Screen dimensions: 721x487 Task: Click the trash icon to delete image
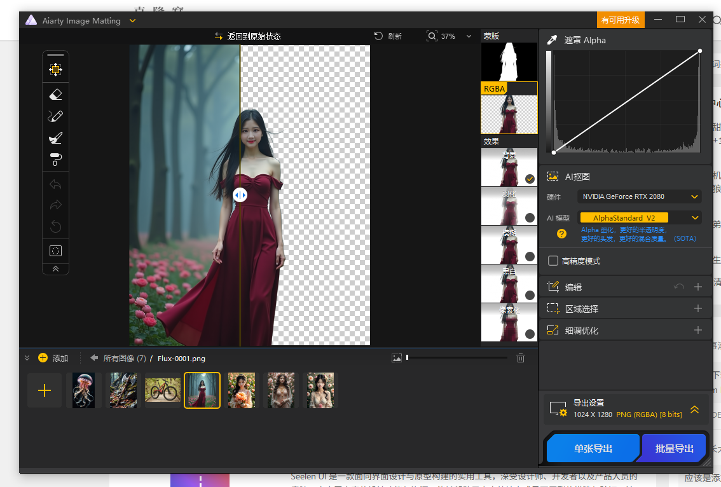(x=521, y=359)
